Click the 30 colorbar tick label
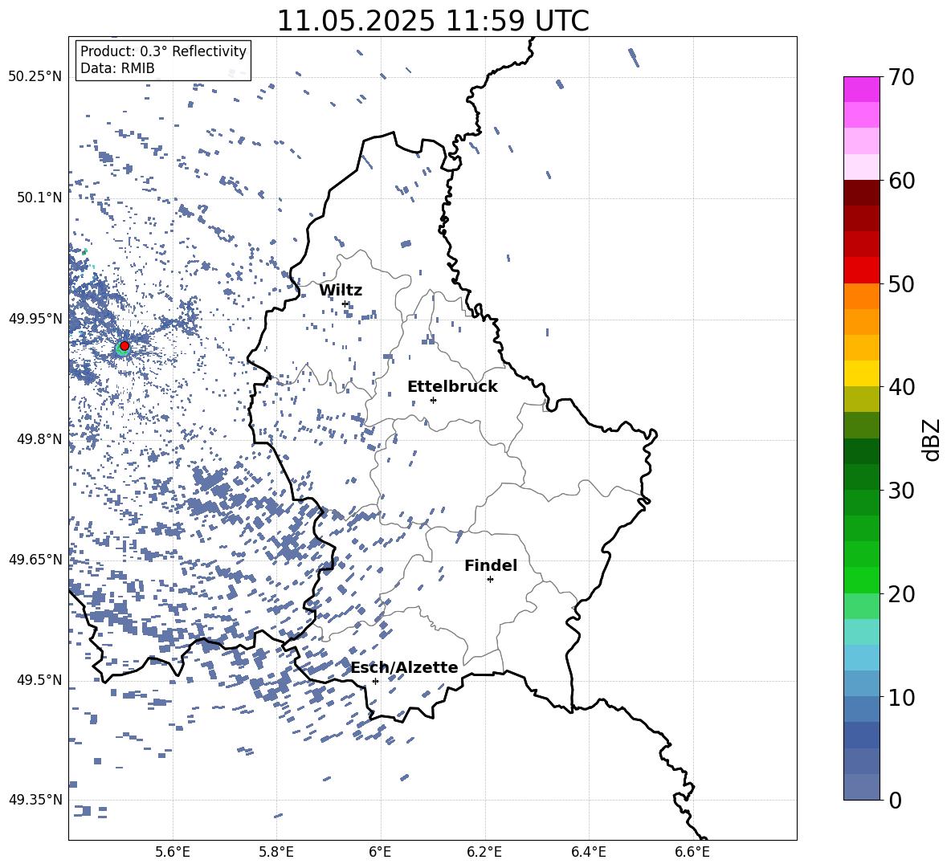 click(x=901, y=491)
